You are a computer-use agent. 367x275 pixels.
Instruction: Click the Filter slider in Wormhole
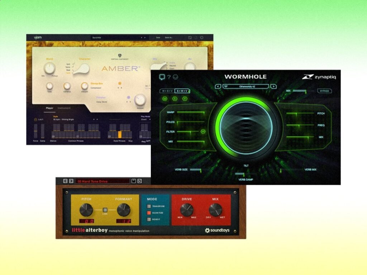point(189,132)
